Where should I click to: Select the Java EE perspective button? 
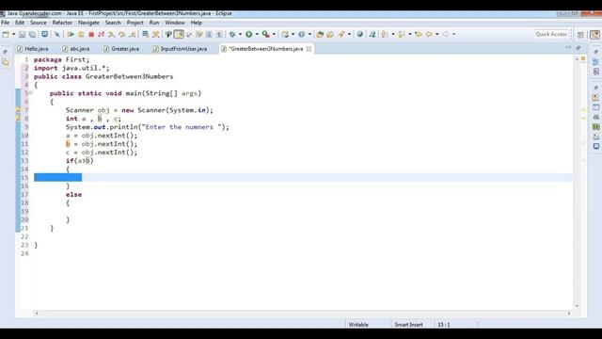click(x=594, y=35)
